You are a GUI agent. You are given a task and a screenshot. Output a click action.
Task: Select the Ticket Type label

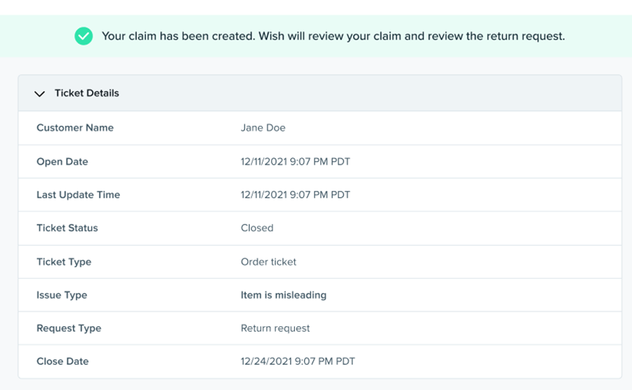coord(64,262)
